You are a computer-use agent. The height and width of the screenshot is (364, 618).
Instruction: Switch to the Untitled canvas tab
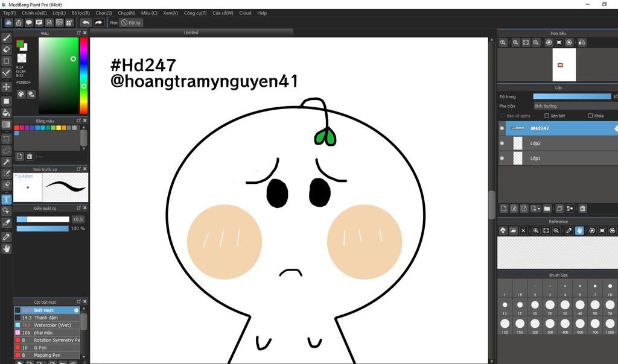(191, 33)
